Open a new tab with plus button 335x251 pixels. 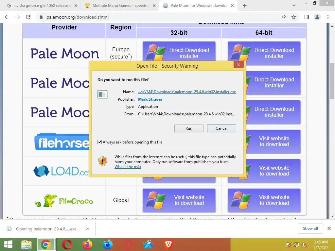coord(245,6)
